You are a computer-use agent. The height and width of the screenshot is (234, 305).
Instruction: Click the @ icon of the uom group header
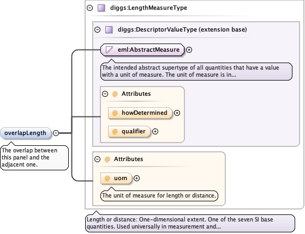click(107, 159)
